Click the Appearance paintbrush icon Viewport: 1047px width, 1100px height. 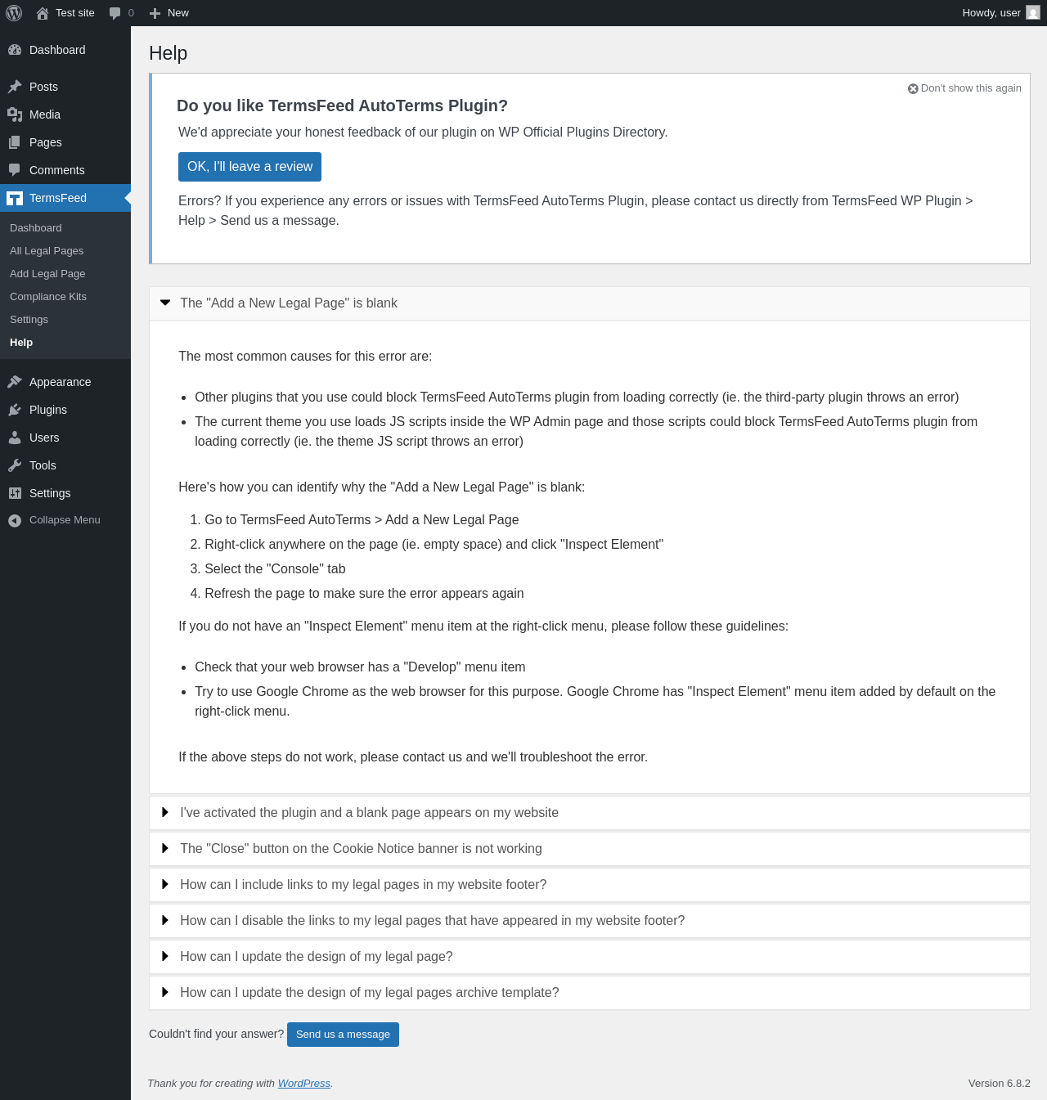(15, 382)
